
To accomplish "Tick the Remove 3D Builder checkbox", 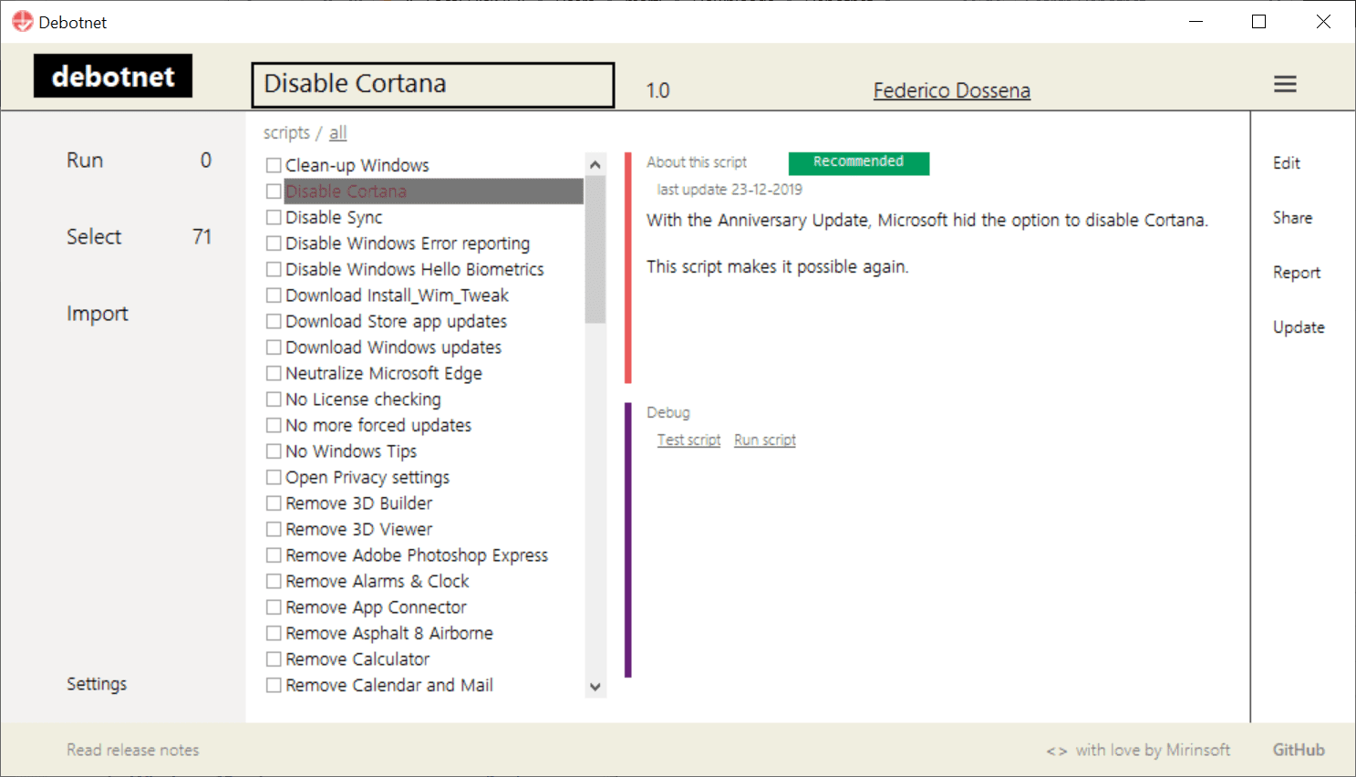I will 274,503.
